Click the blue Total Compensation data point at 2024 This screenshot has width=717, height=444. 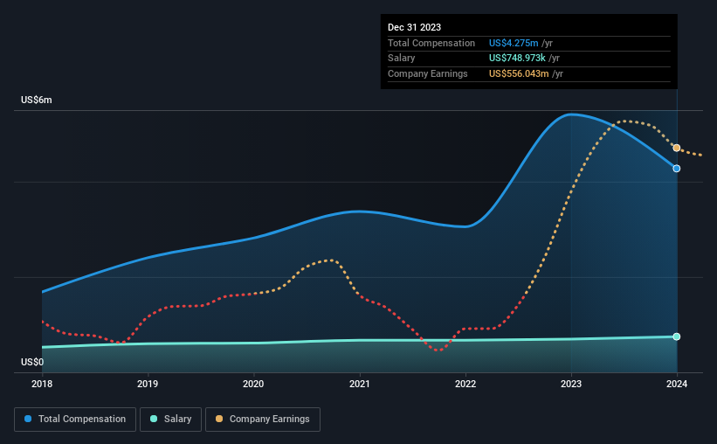click(676, 169)
